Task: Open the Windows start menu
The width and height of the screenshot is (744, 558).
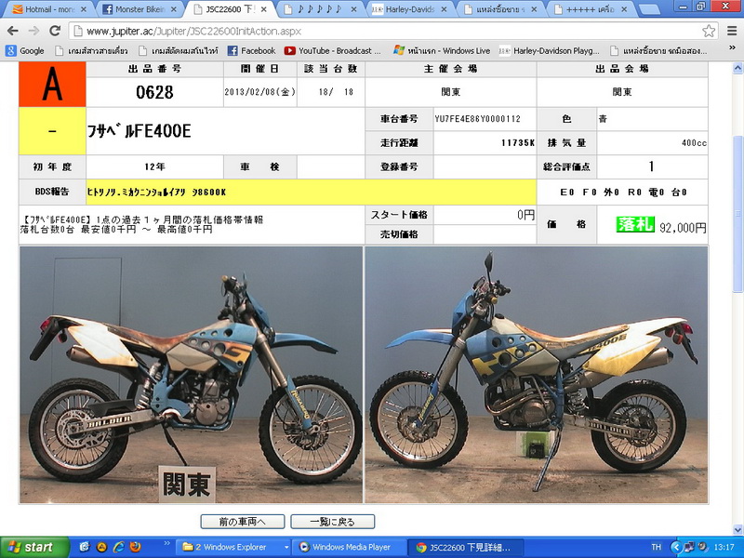Action: [x=34, y=547]
